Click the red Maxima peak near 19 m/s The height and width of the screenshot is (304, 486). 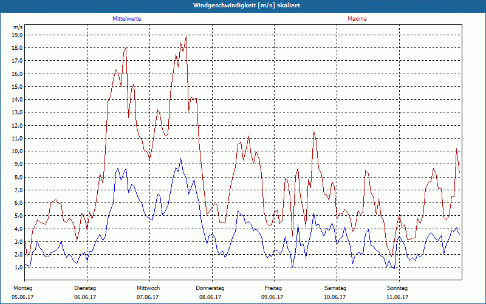186,36
